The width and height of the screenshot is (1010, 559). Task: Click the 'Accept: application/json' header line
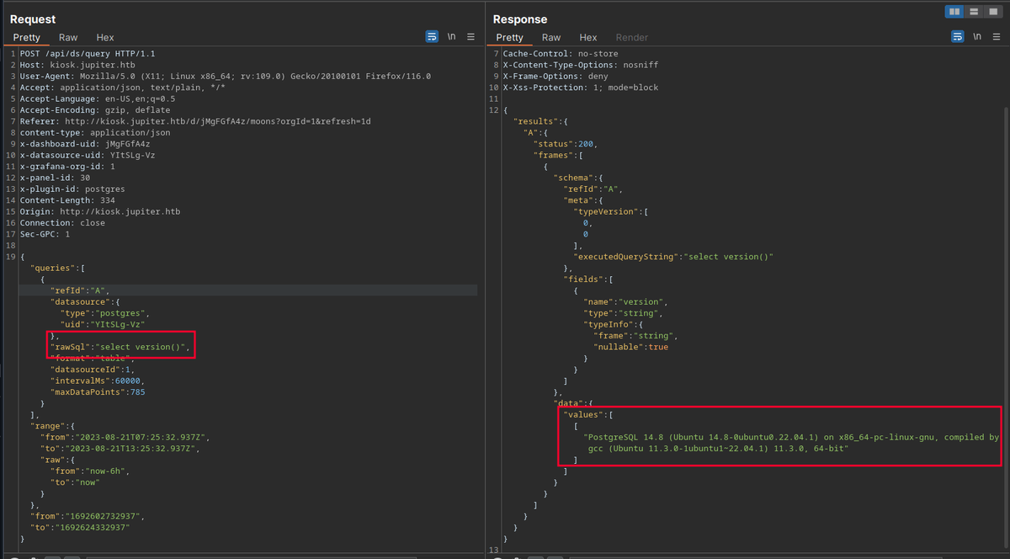tap(123, 88)
